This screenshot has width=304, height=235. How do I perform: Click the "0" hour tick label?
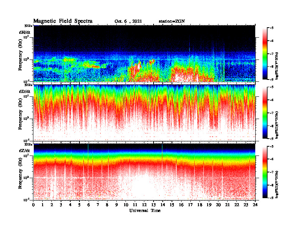point(33,205)
